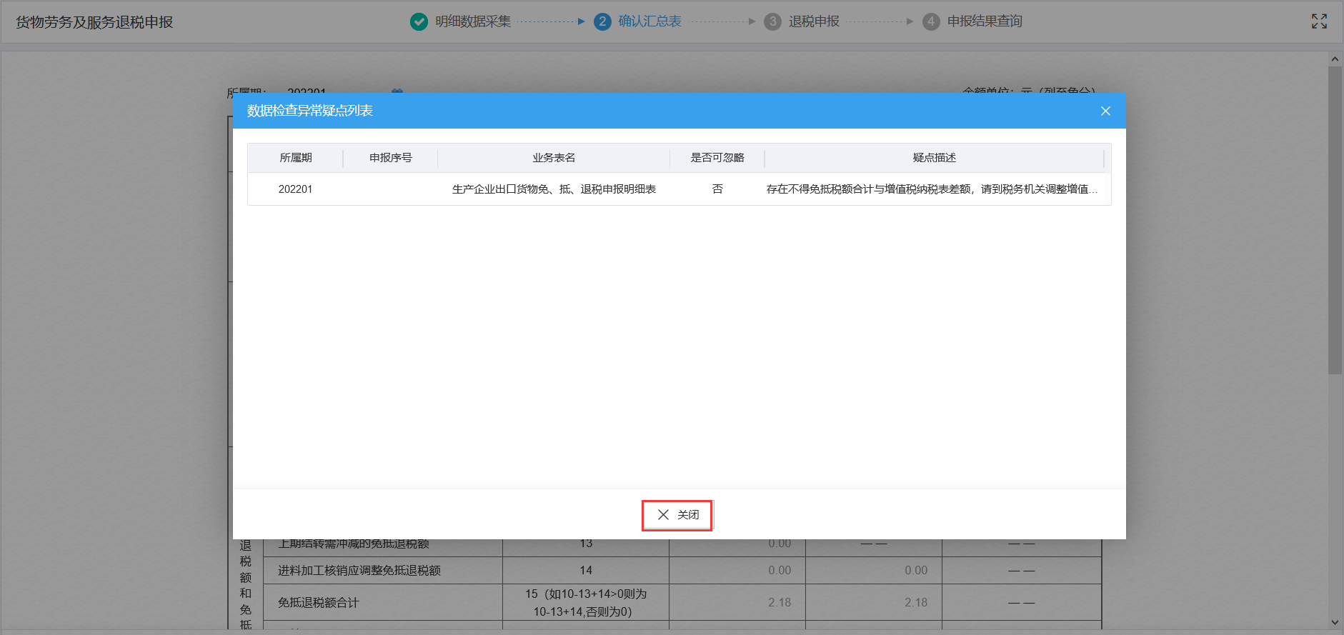Open step 4 circle for 申报结果查询
The height and width of the screenshot is (635, 1344).
(x=931, y=21)
